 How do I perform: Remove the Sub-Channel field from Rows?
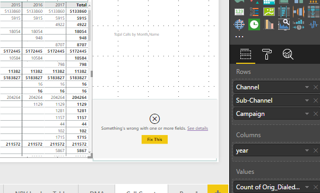click(316, 100)
